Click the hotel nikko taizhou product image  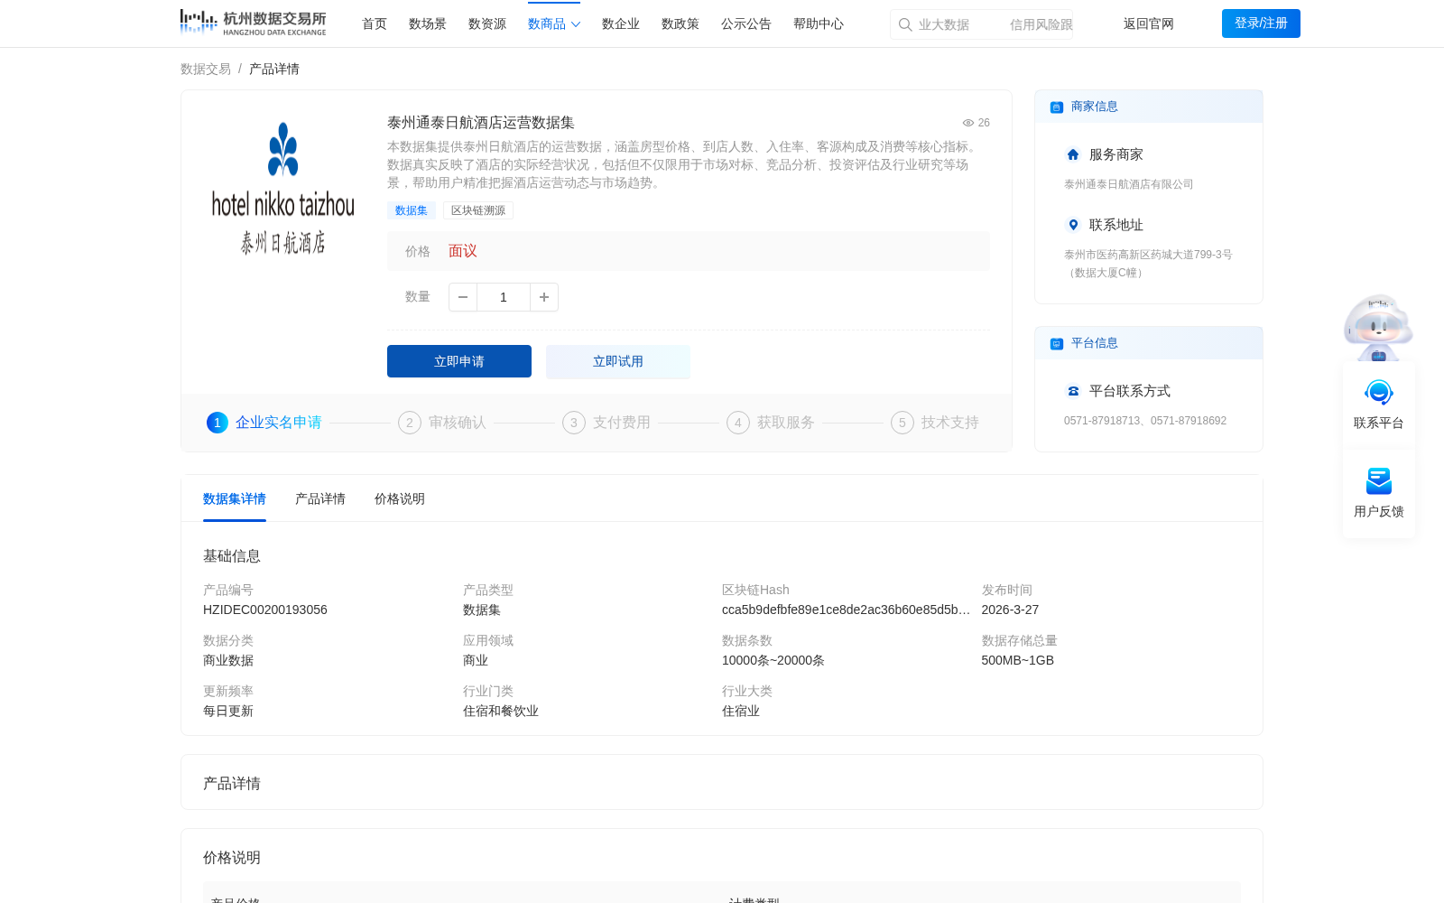(x=282, y=190)
